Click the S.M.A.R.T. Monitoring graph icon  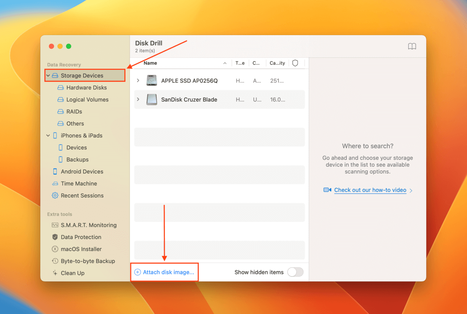(55, 225)
